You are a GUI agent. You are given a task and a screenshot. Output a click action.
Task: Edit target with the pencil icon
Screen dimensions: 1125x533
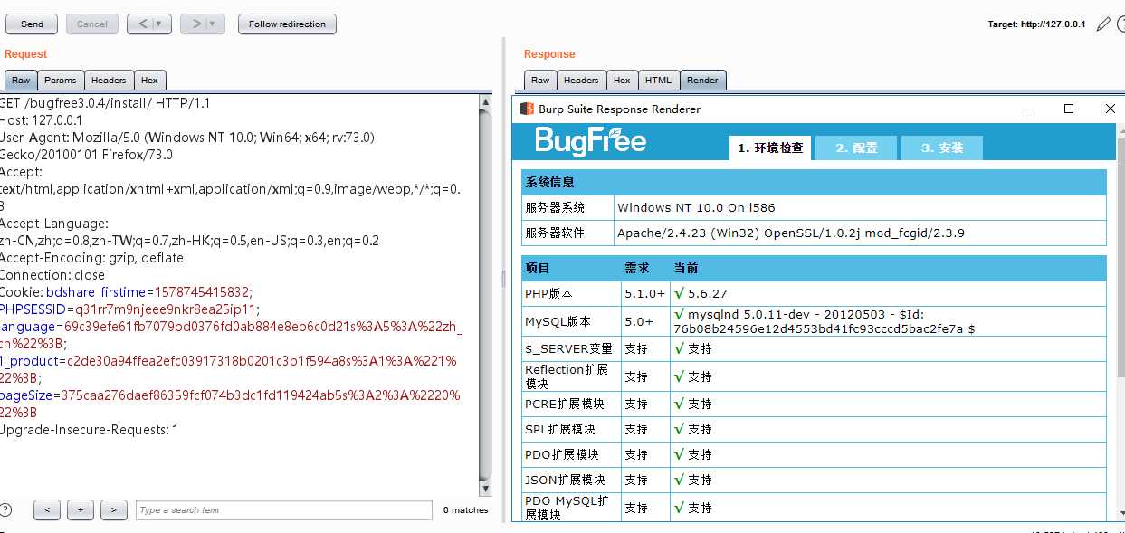(1102, 24)
